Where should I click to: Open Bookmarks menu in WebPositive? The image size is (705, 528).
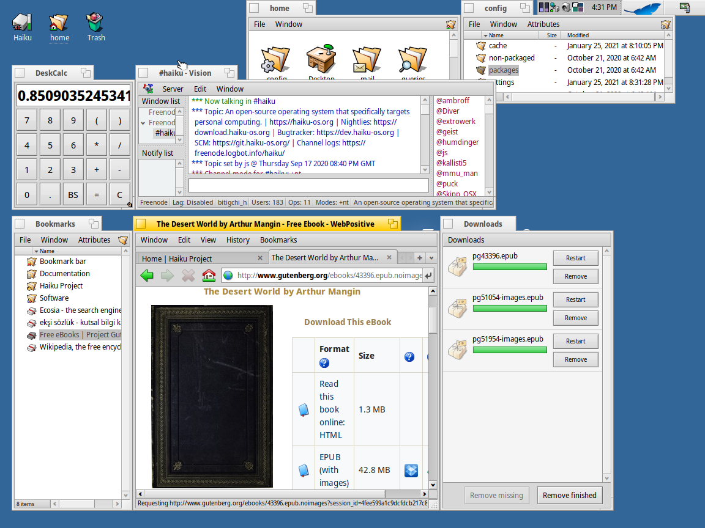[x=278, y=240]
